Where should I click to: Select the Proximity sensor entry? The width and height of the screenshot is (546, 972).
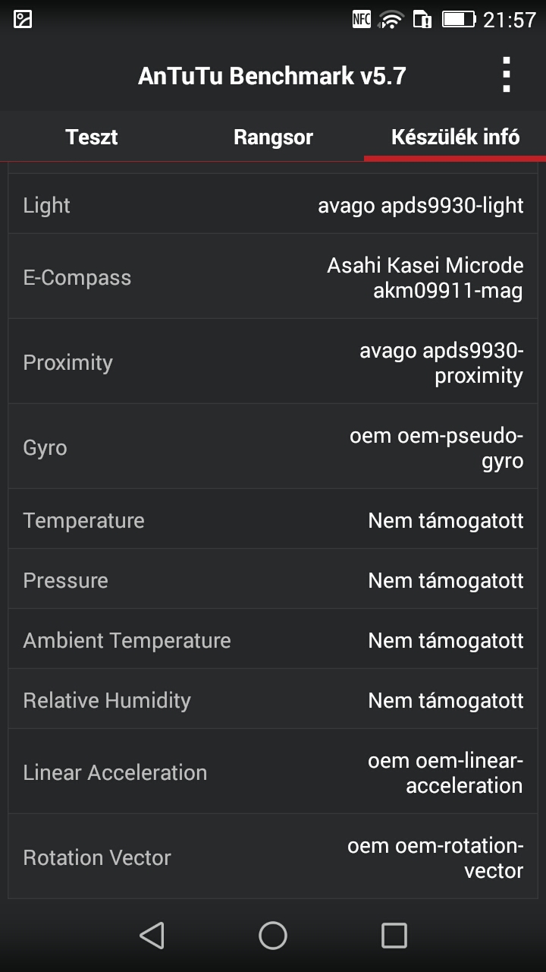273,362
